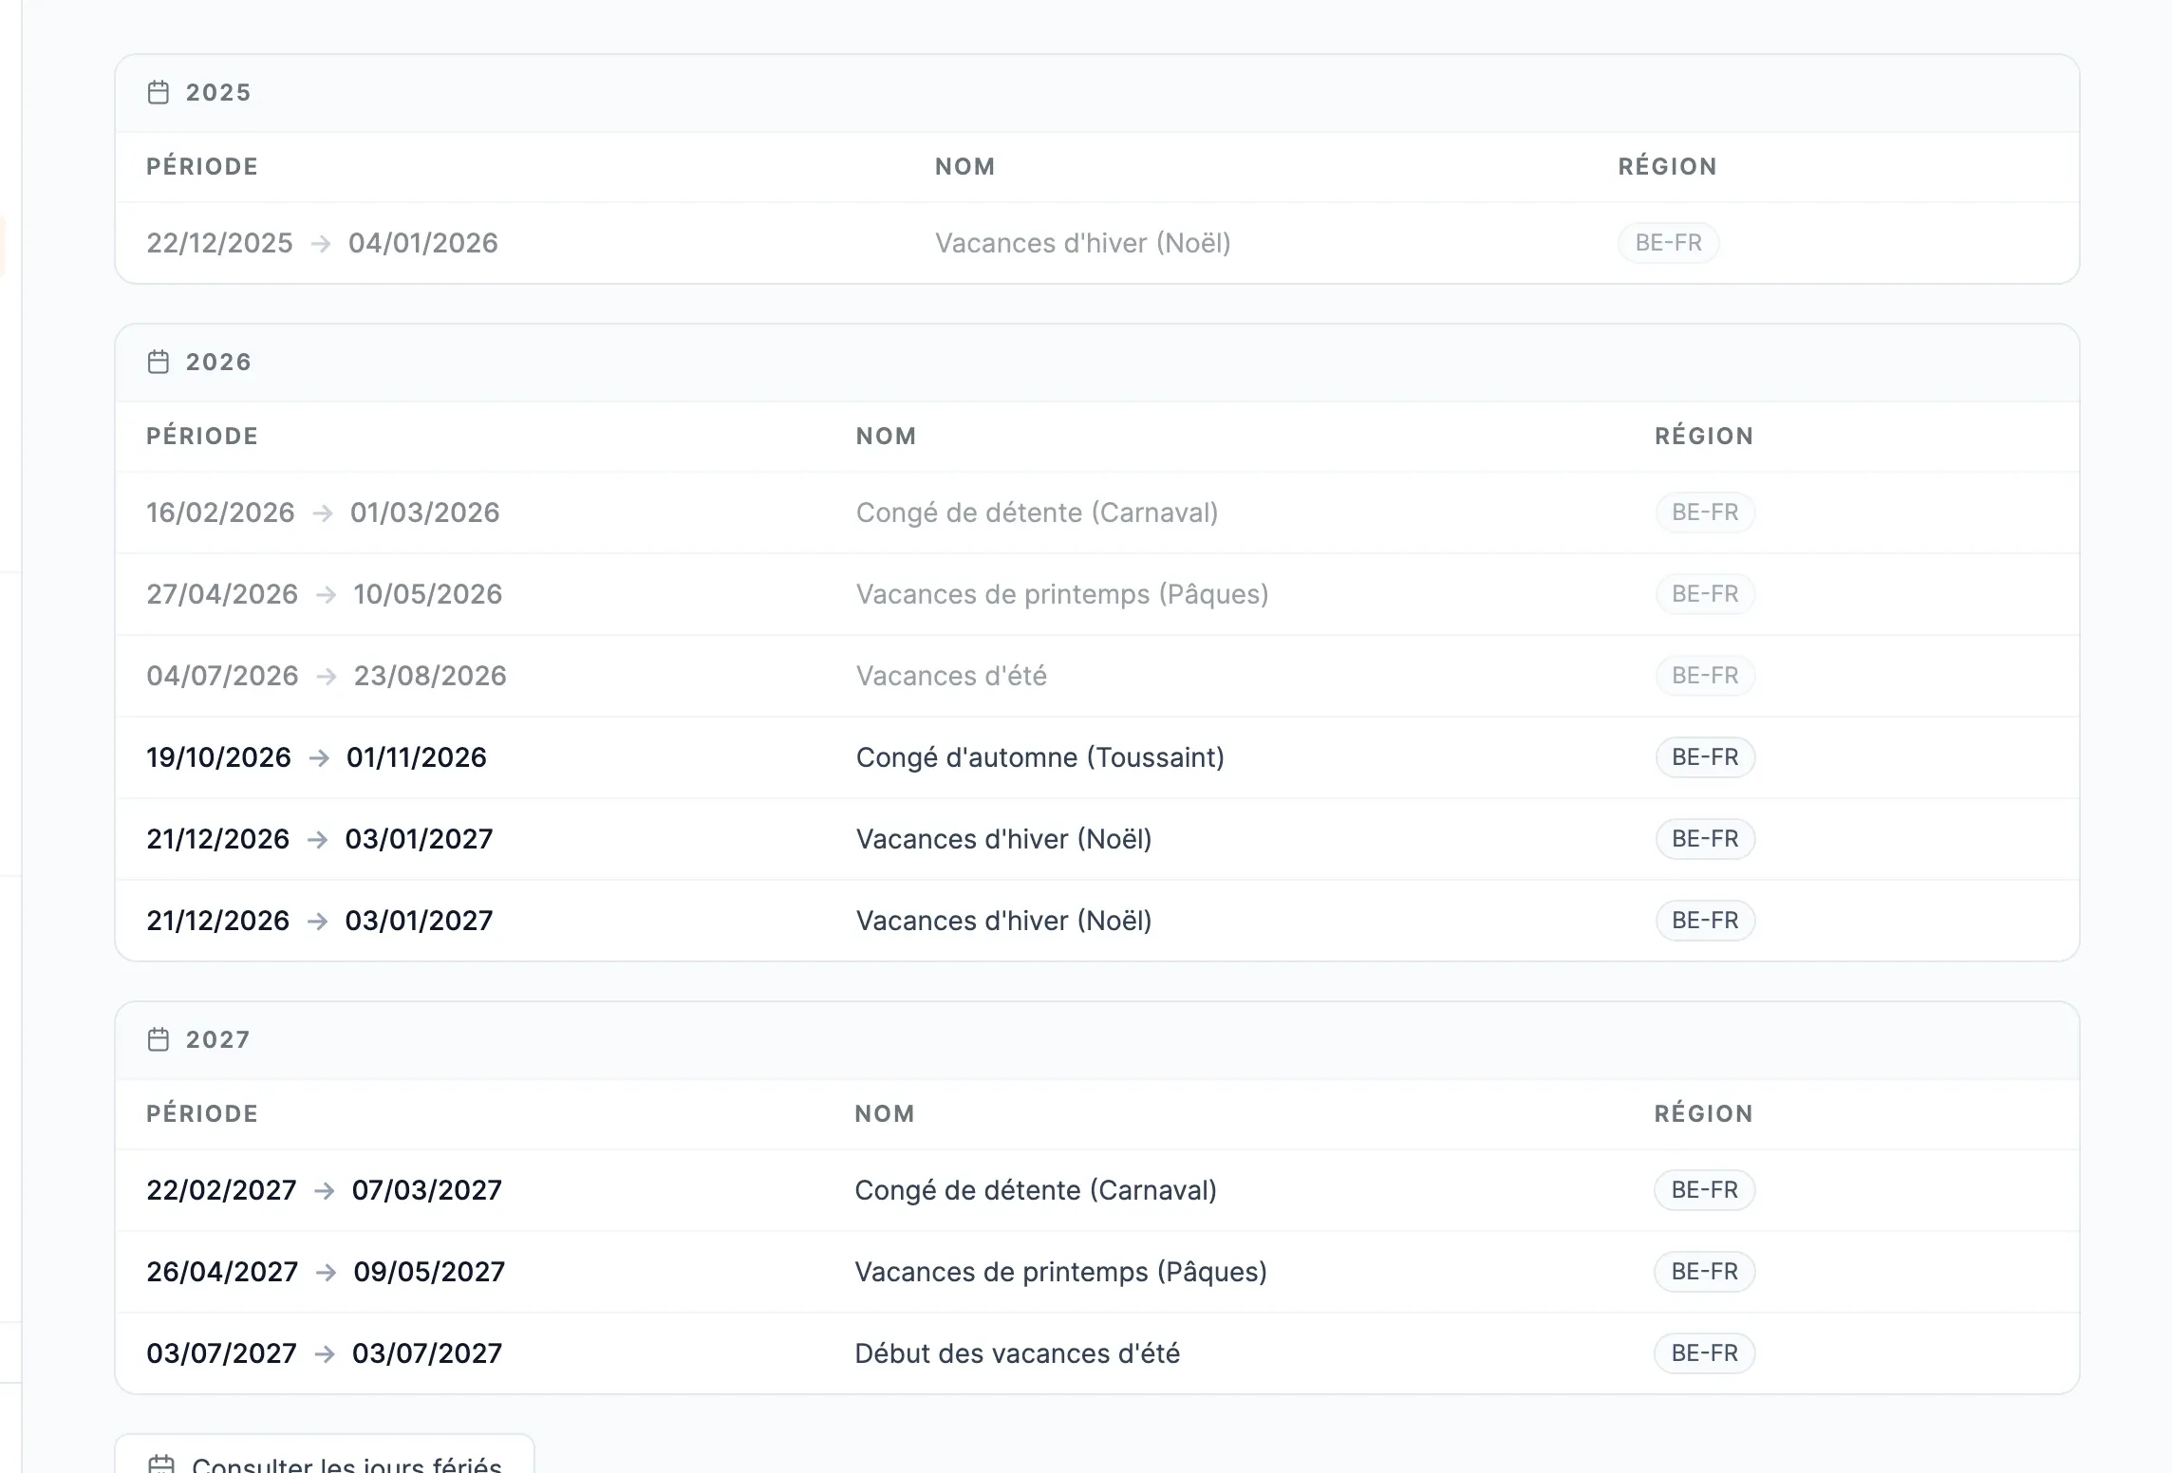Click start date 19/10/2026
The width and height of the screenshot is (2172, 1473).
pyautogui.click(x=218, y=757)
